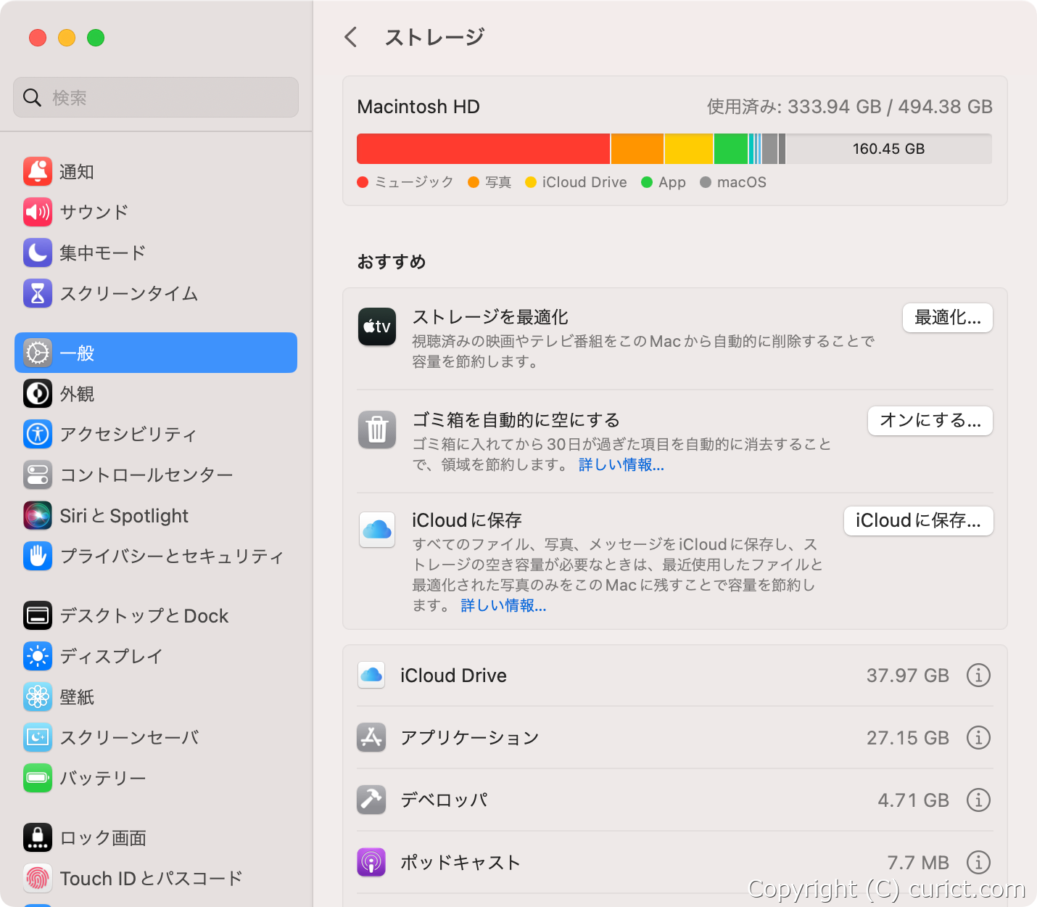Click the Touch ID fingerprint icon
The image size is (1037, 907).
[x=38, y=878]
